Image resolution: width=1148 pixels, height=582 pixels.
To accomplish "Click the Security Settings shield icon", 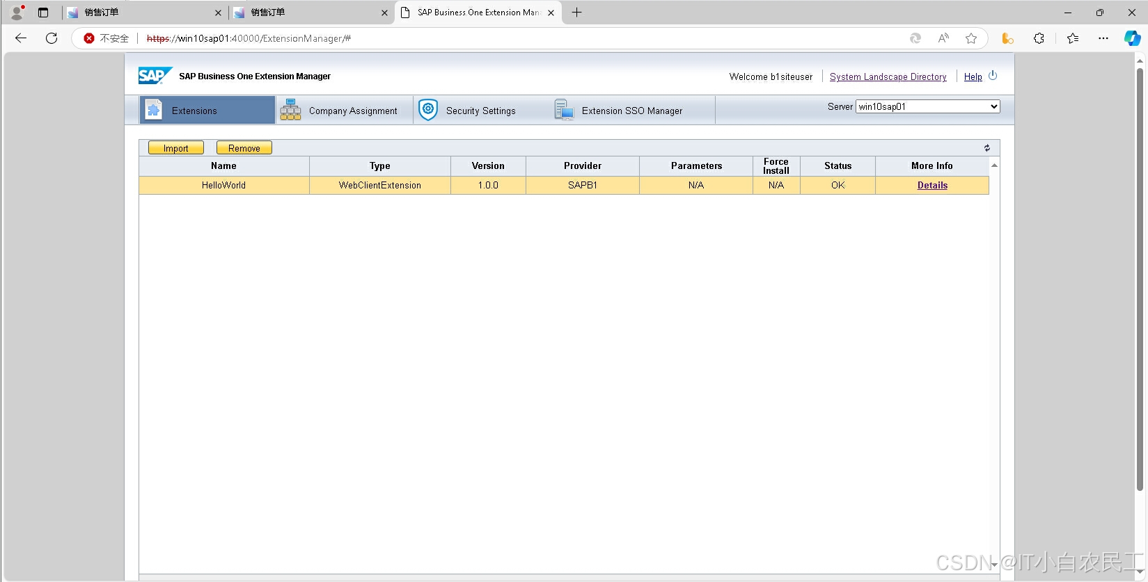I will (428, 110).
